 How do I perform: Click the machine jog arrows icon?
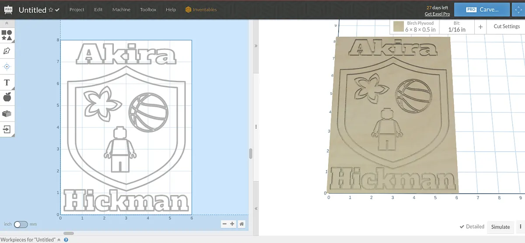click(518, 10)
